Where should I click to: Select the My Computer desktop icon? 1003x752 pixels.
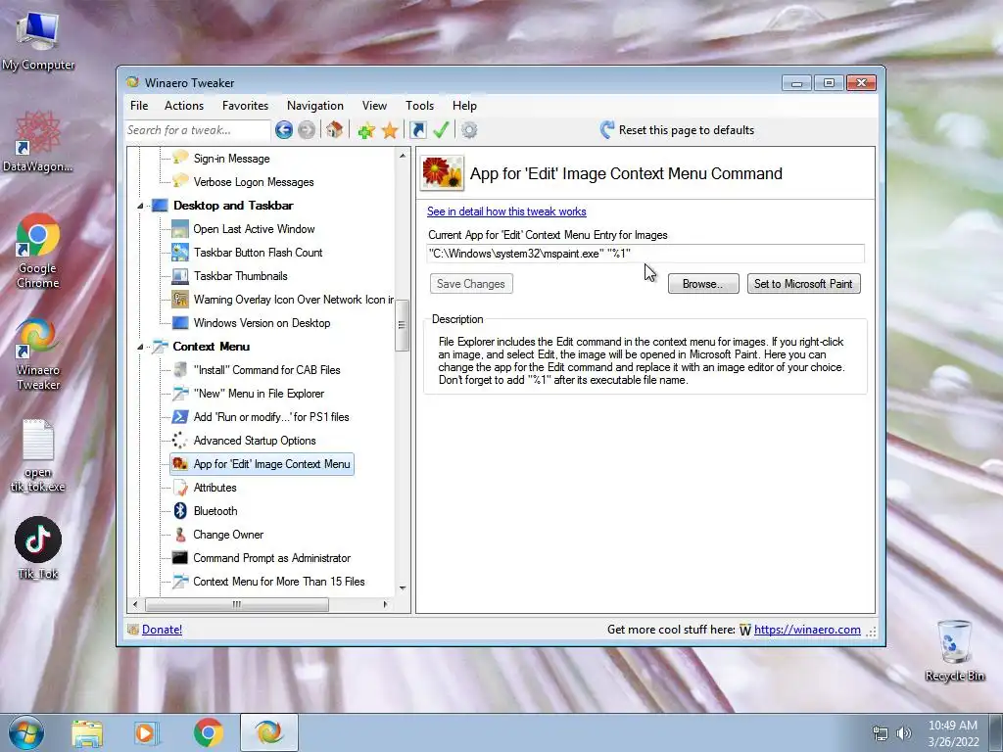38,41
